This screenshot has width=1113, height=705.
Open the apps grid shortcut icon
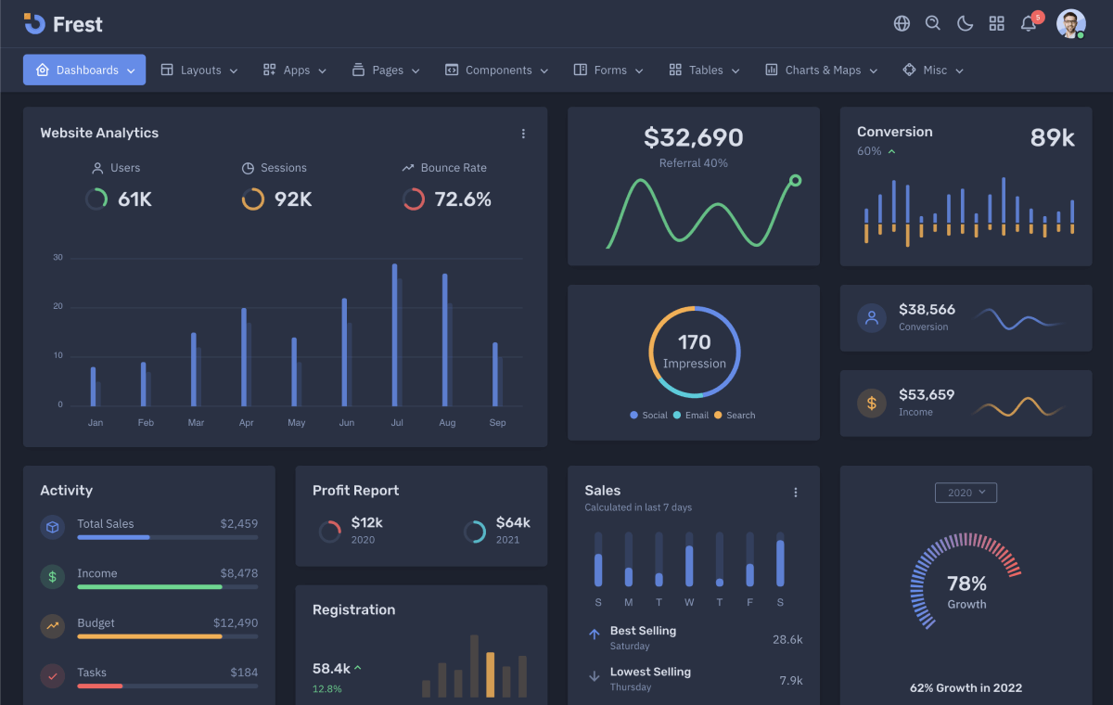click(x=996, y=23)
